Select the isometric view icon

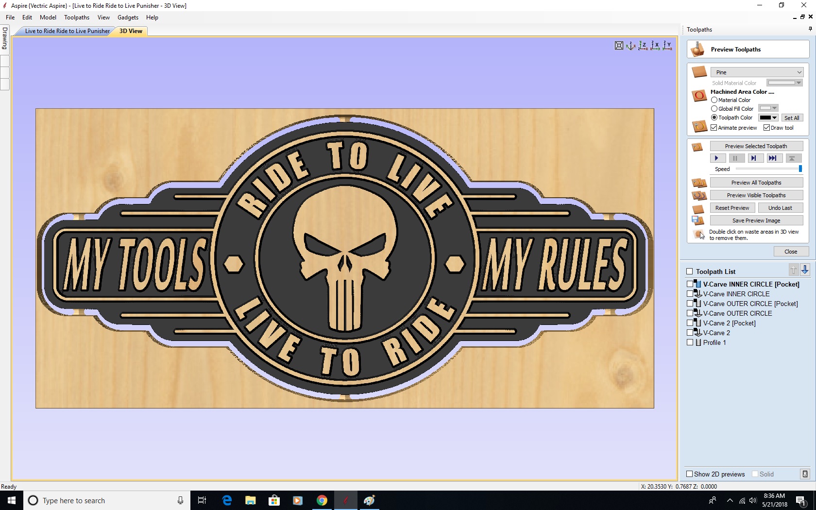point(630,46)
